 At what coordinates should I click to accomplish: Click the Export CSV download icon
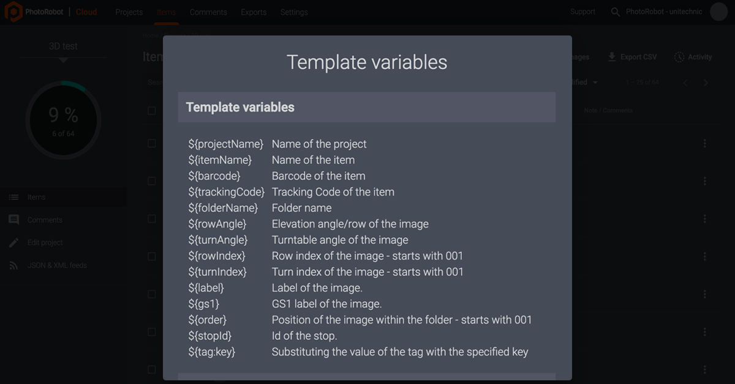pyautogui.click(x=611, y=57)
